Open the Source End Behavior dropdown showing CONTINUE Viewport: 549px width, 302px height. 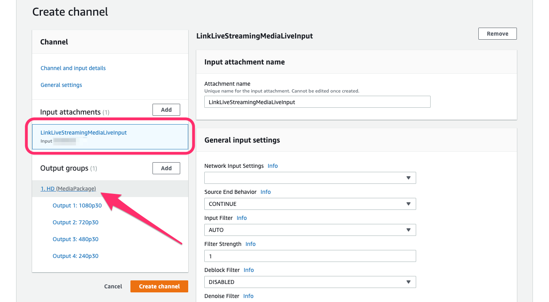coord(309,203)
